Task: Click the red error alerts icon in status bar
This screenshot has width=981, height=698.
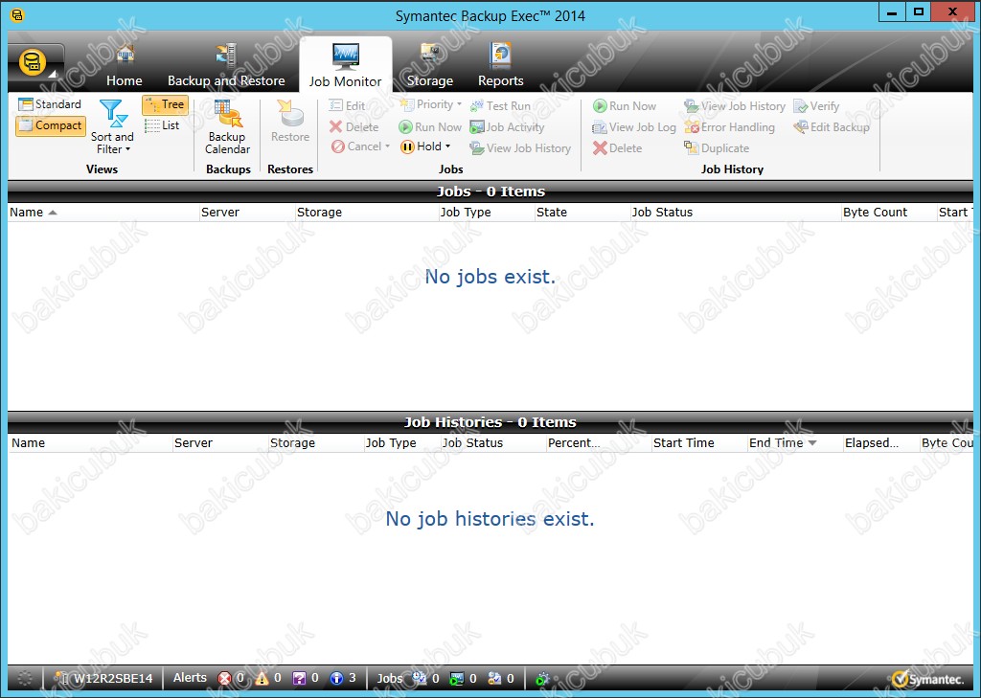Action: pyautogui.click(x=224, y=678)
